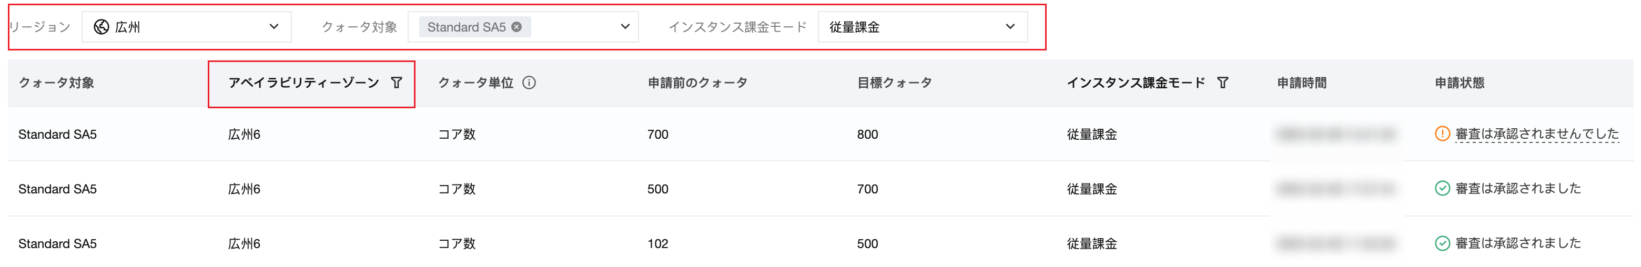Click the 審査は承認されました text in second row

click(x=1517, y=189)
